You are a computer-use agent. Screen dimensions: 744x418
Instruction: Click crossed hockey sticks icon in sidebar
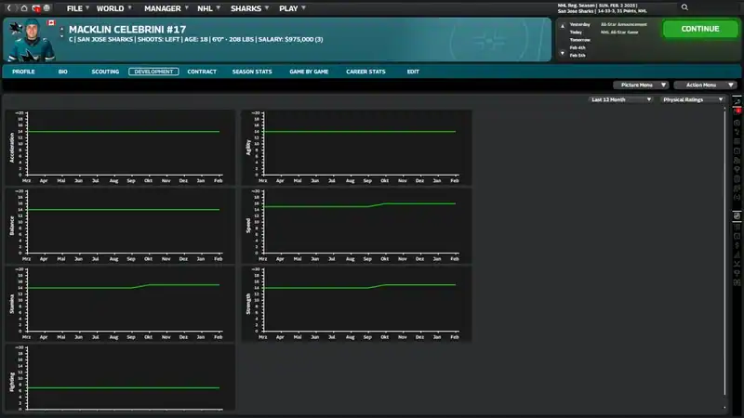point(737,264)
